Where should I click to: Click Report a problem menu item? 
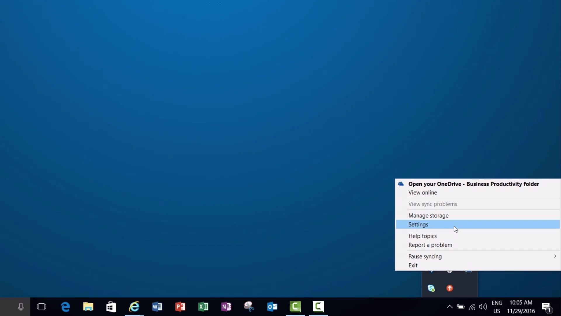(478, 245)
